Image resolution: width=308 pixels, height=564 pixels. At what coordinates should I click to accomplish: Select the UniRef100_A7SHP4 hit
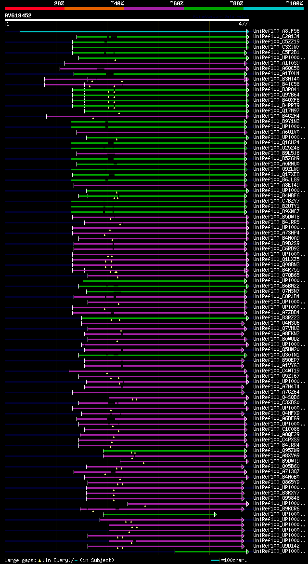(x=276, y=233)
